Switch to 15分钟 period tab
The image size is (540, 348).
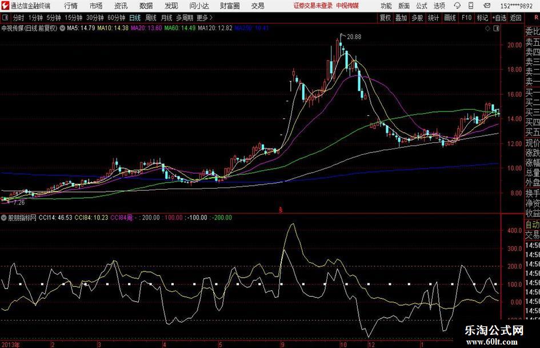coord(73,18)
